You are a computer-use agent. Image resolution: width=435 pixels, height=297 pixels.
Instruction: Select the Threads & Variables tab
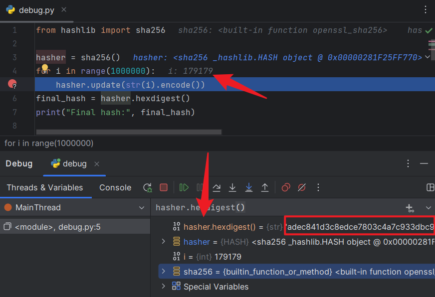click(45, 188)
